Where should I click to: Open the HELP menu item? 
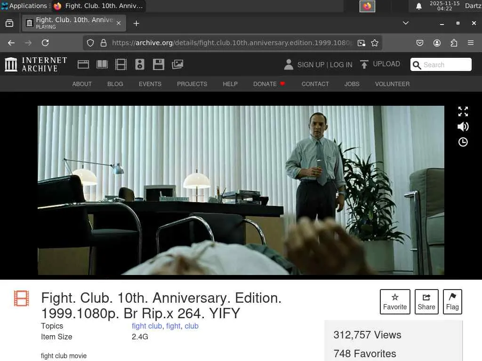click(230, 84)
